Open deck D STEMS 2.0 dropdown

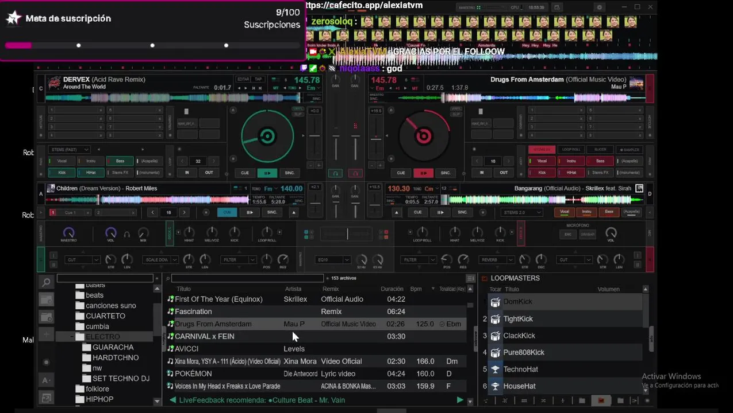pos(521,212)
